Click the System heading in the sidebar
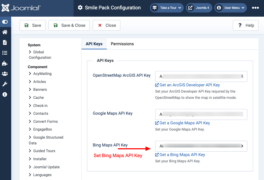Image resolution: width=264 pixels, height=180 pixels. pos(34,45)
